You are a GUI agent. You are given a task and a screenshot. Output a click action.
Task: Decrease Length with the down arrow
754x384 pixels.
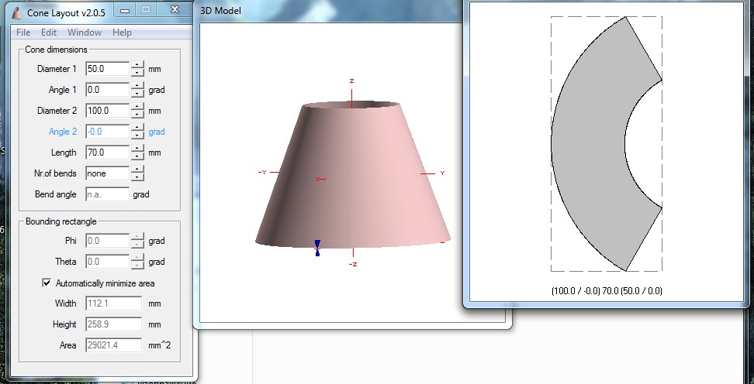tap(137, 156)
